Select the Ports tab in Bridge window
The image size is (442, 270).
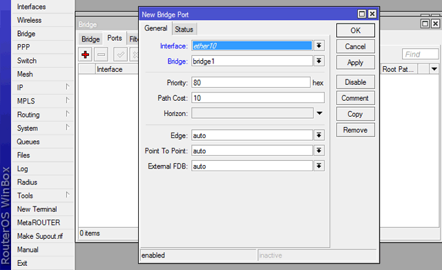(x=115, y=38)
